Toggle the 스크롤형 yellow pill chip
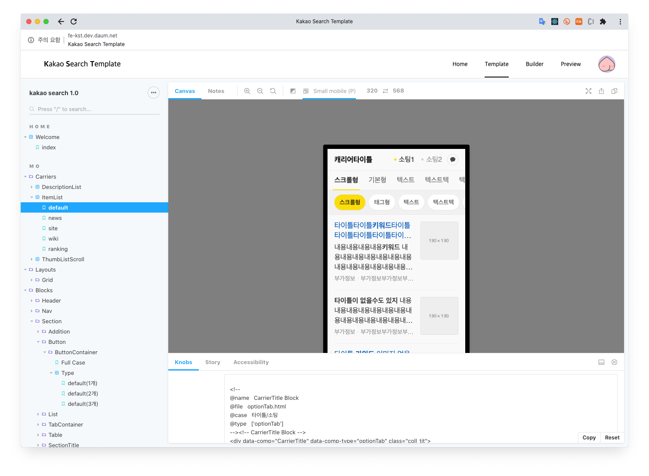The image size is (649, 476). pos(350,202)
